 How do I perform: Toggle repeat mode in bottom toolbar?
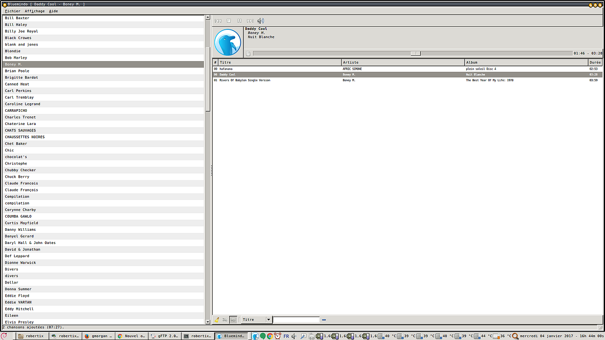pyautogui.click(x=233, y=320)
